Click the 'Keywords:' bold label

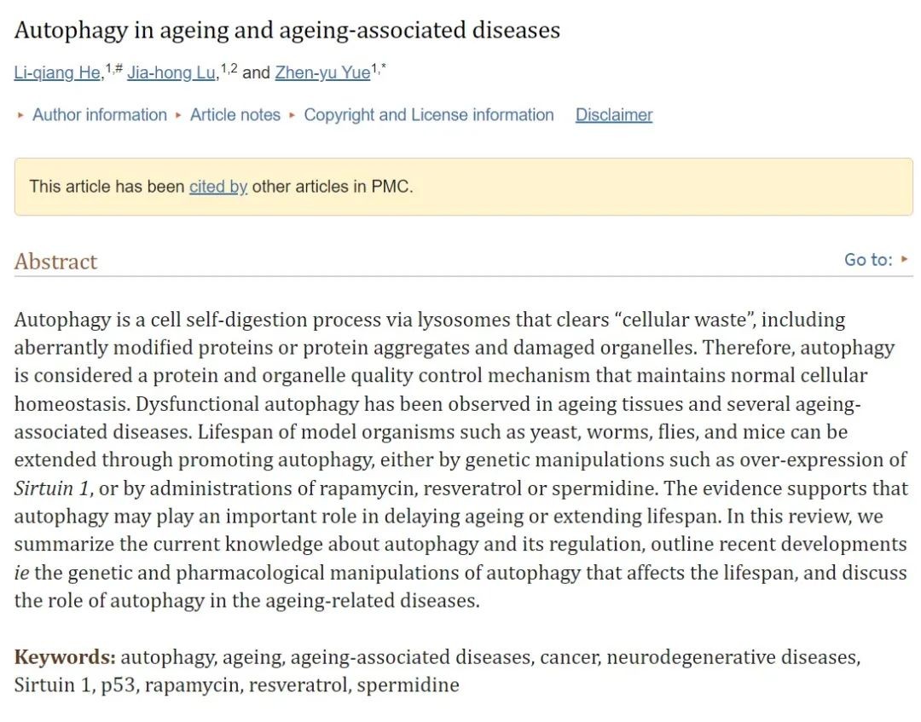[x=65, y=657]
